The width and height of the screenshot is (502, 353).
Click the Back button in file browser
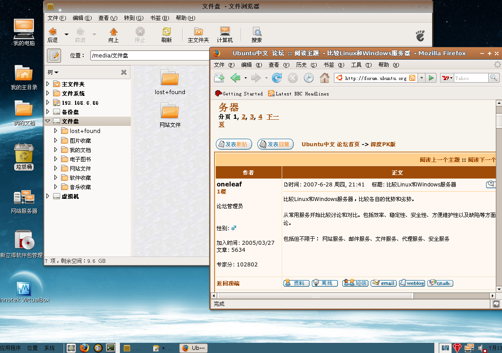pos(53,35)
